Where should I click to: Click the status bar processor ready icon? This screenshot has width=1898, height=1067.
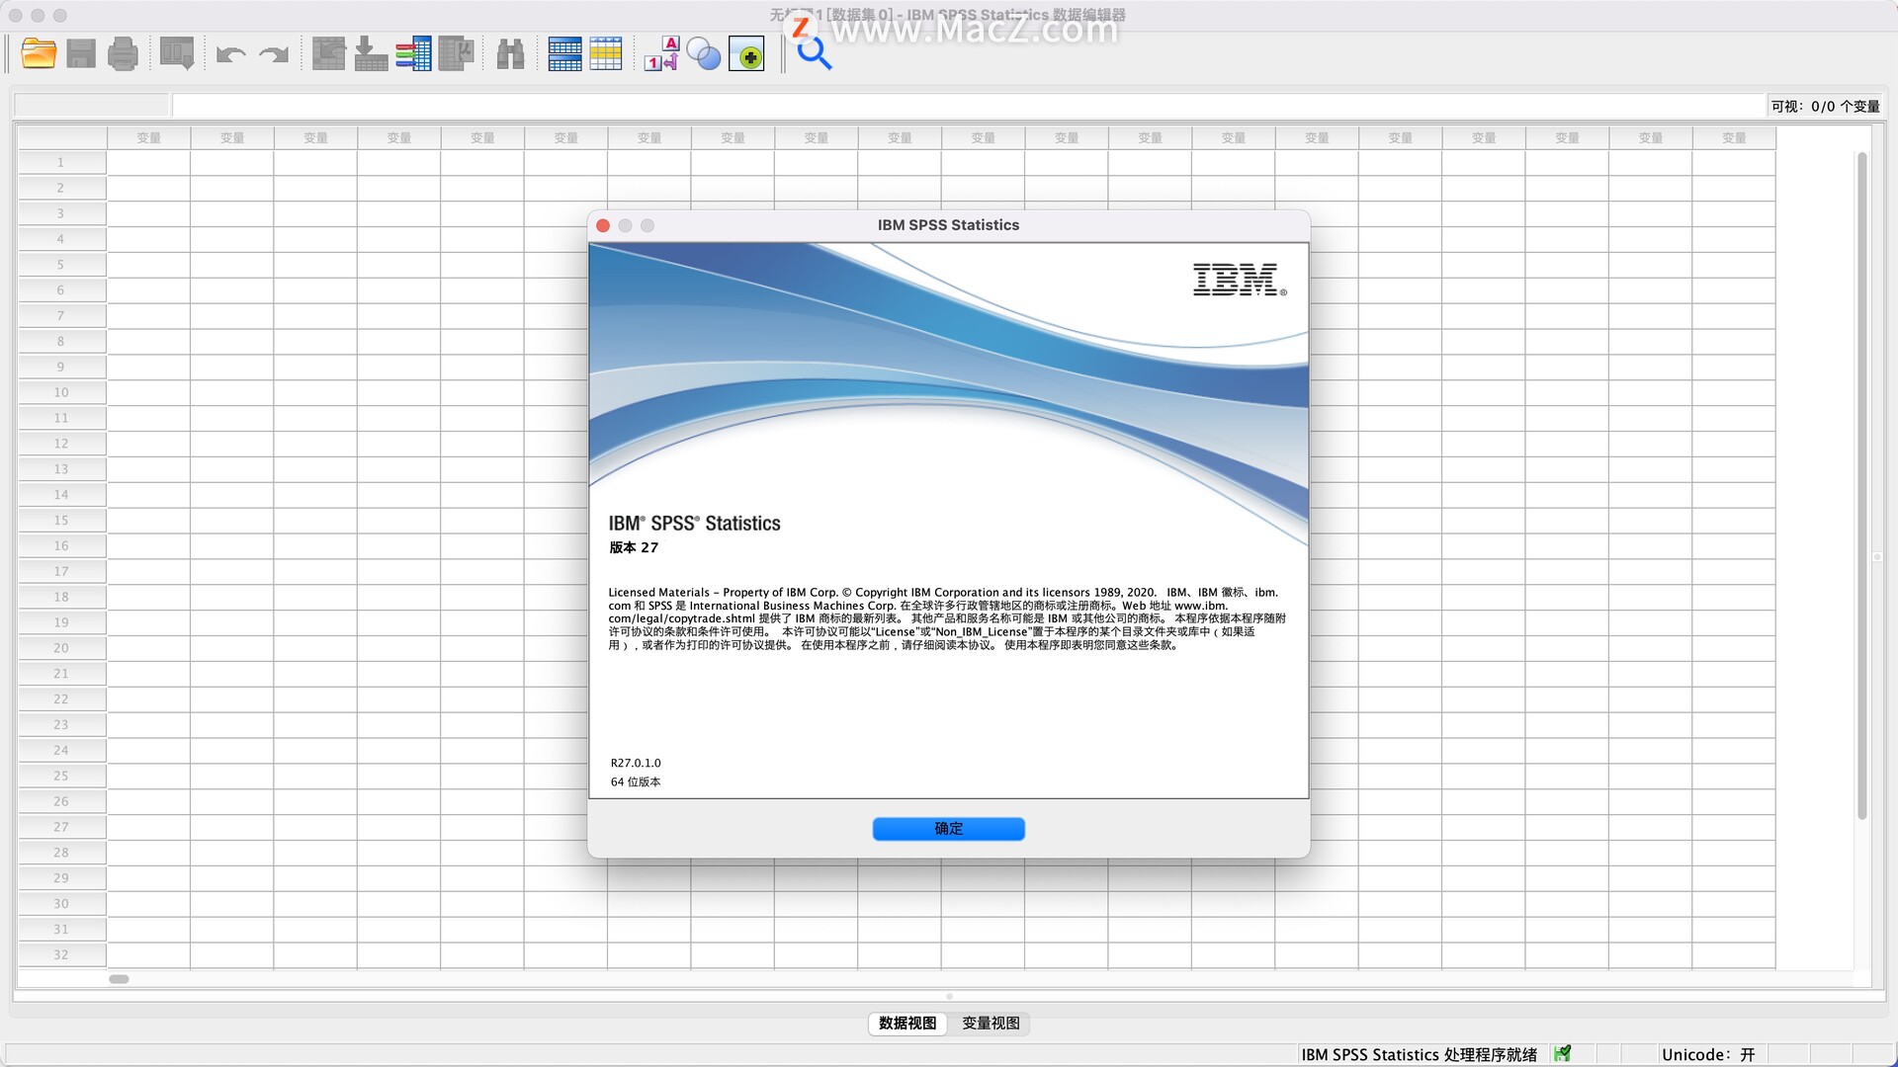[1562, 1054]
